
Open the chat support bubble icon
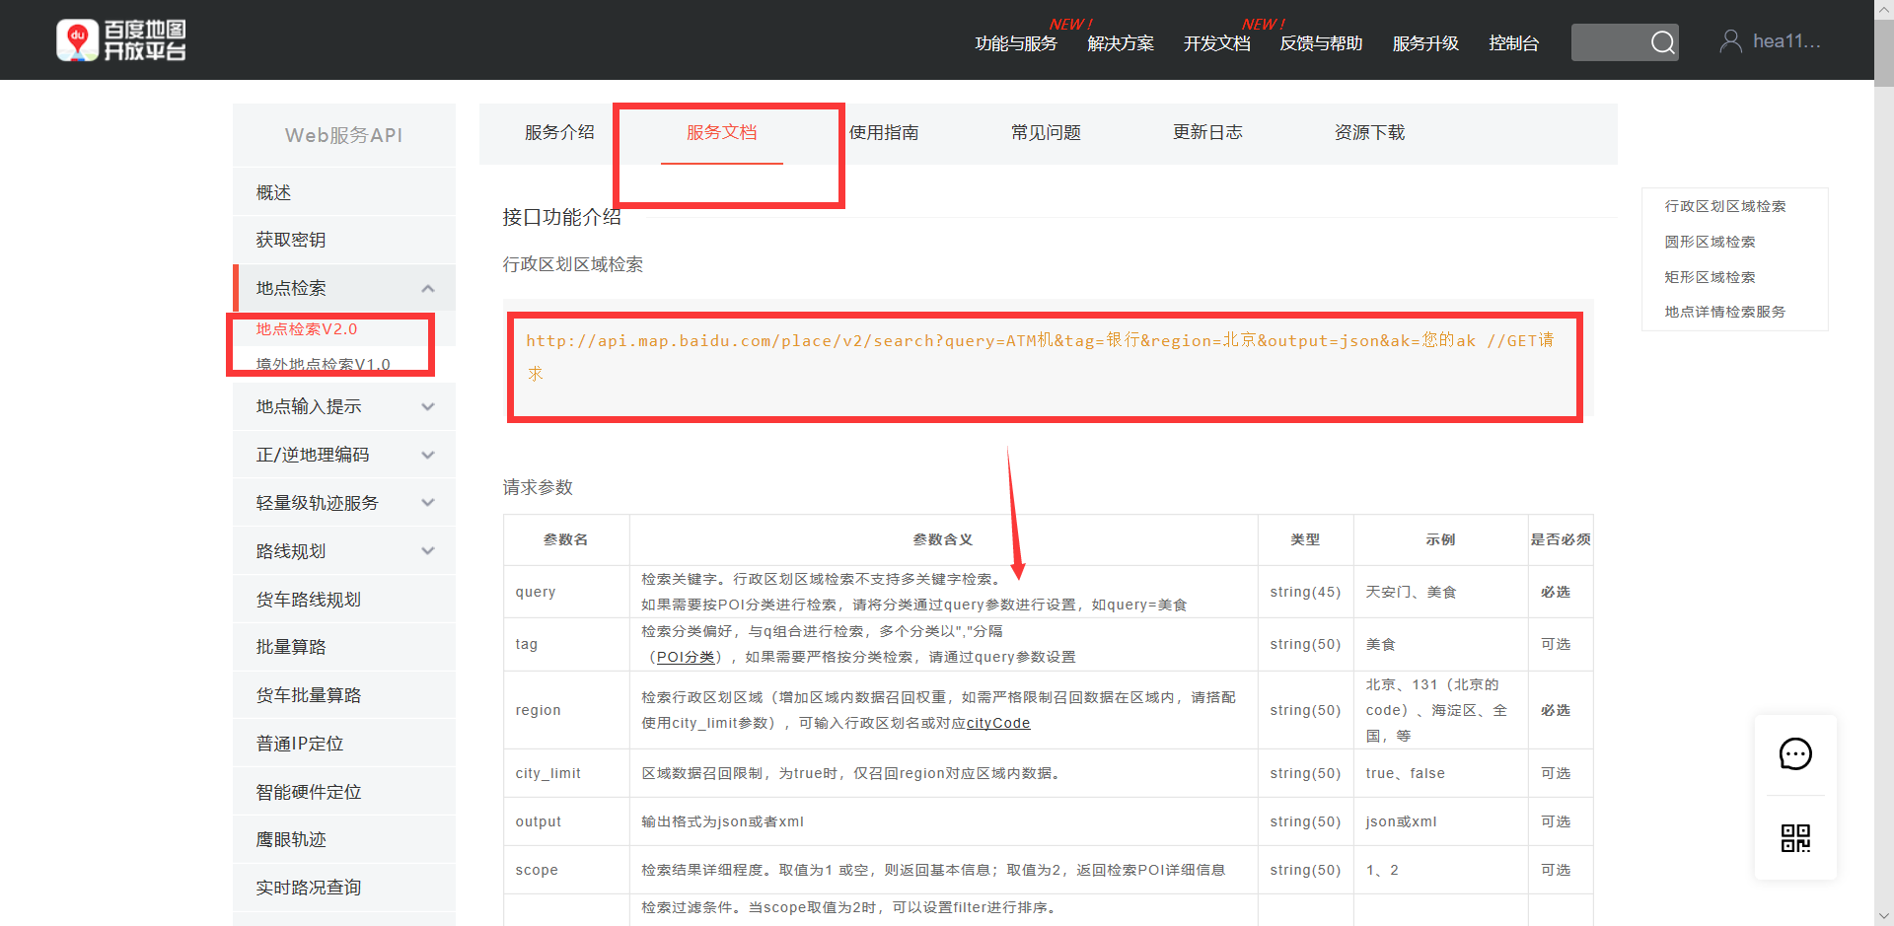click(x=1795, y=754)
